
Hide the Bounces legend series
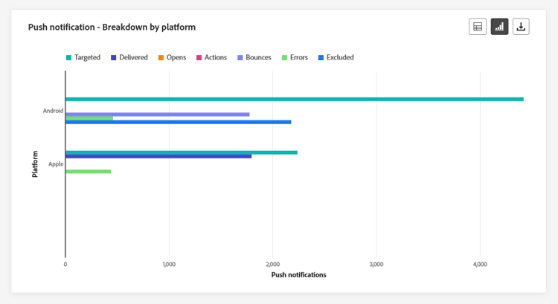(258, 57)
